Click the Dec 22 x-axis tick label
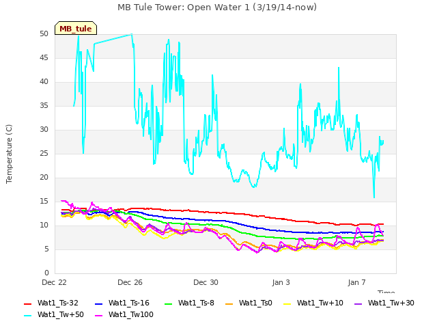 coord(54,282)
